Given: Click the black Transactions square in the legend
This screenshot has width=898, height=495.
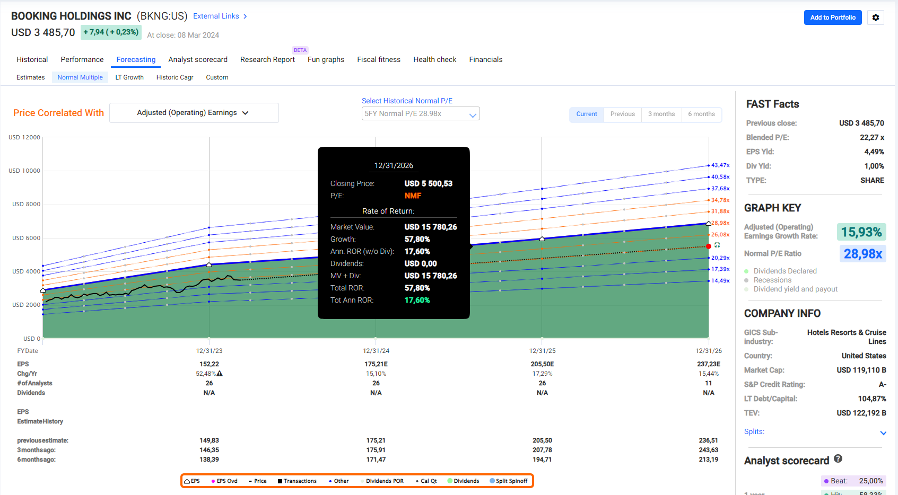Looking at the screenshot, I should [280, 481].
